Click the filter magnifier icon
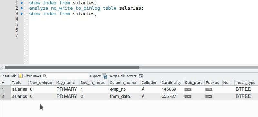 [45, 76]
